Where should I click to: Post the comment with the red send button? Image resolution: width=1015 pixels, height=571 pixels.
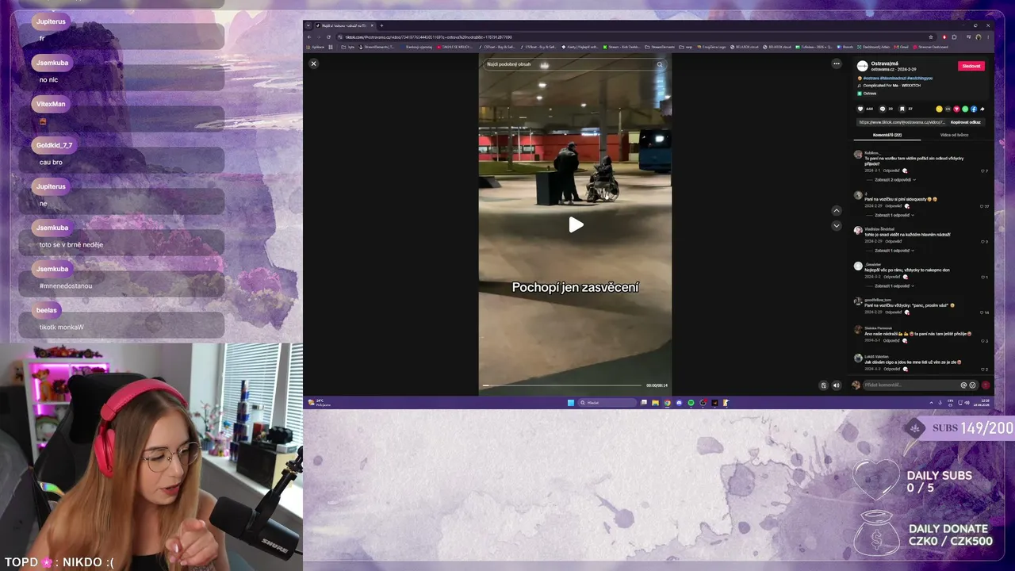coord(986,385)
